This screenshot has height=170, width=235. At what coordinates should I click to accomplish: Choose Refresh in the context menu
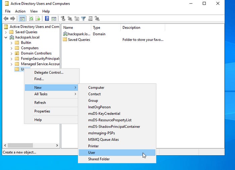[x=51, y=103]
